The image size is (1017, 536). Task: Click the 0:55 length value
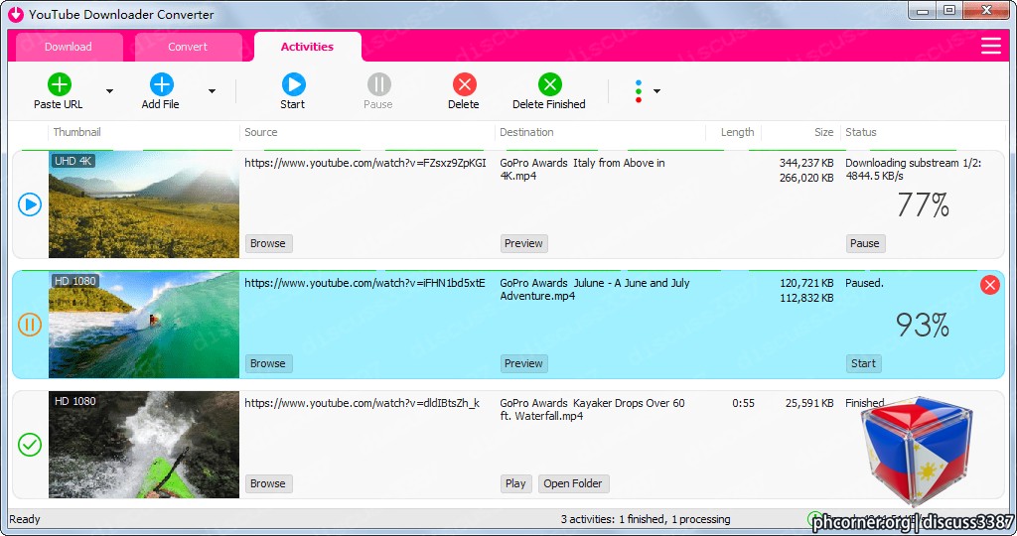point(743,403)
